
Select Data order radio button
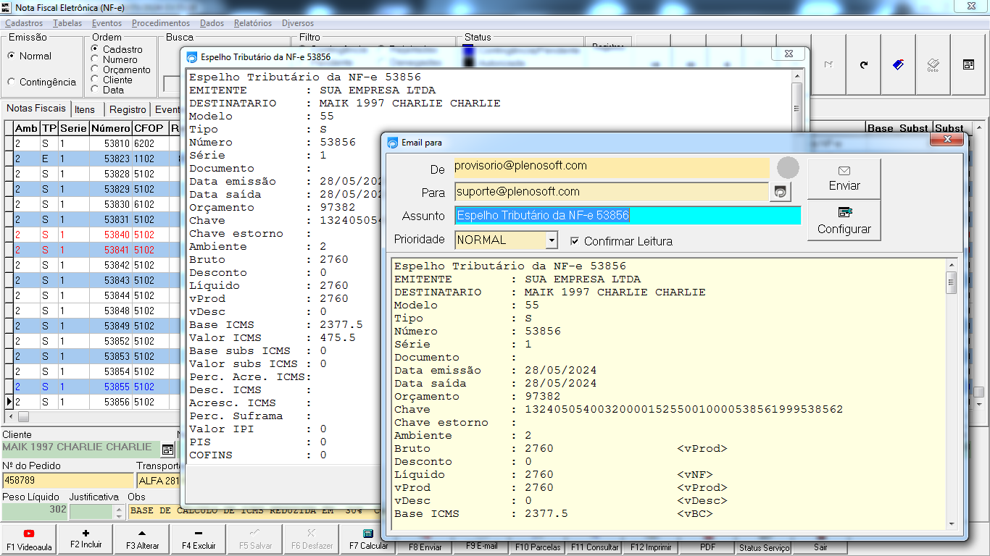point(95,90)
